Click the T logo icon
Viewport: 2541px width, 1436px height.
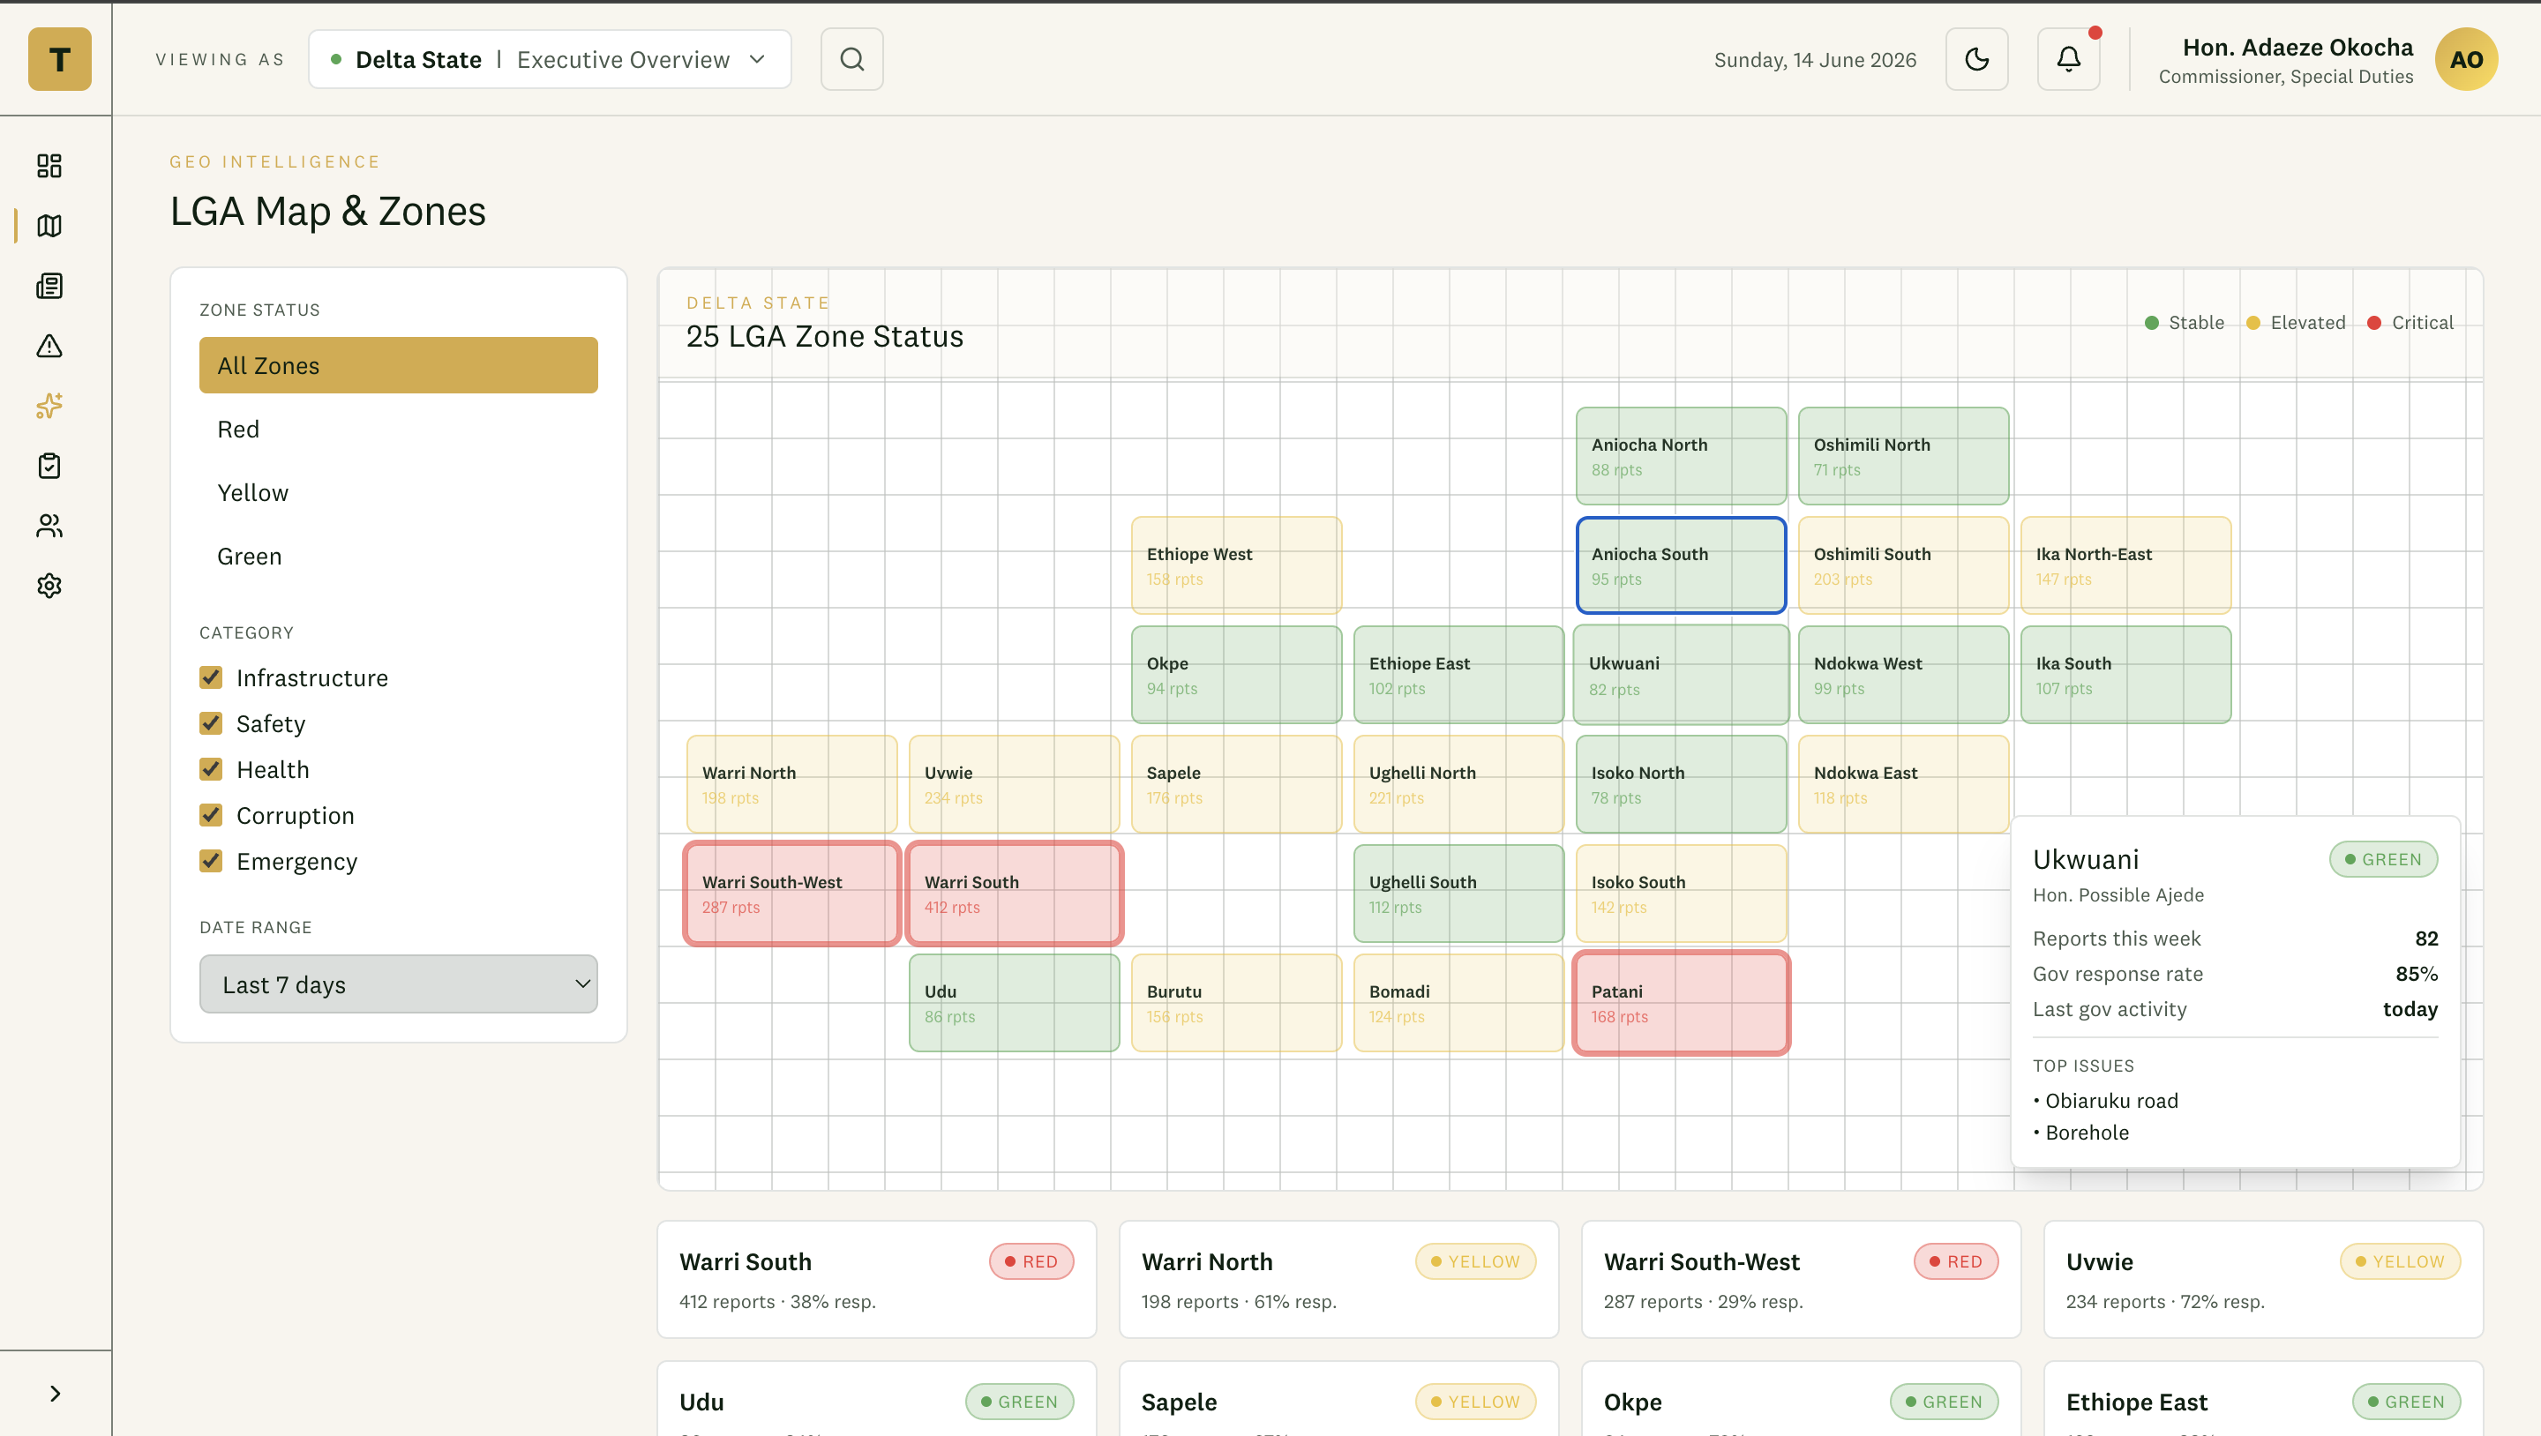[x=59, y=59]
